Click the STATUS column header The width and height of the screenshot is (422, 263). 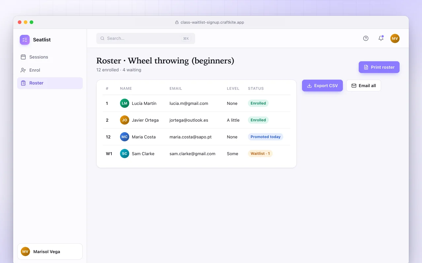[256, 88]
